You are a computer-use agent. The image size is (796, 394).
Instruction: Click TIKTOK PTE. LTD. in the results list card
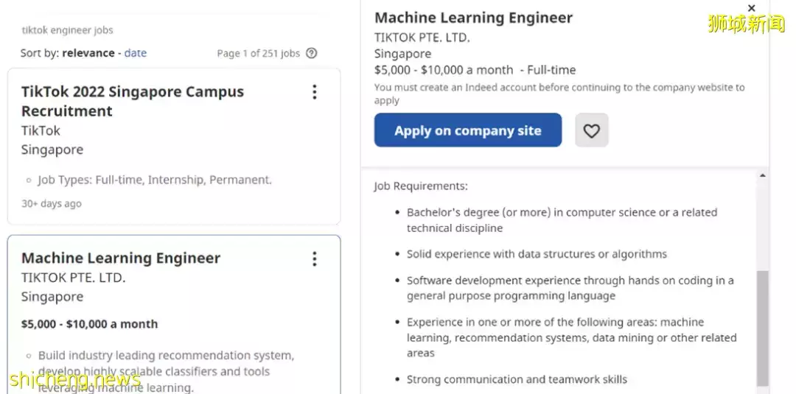(74, 278)
